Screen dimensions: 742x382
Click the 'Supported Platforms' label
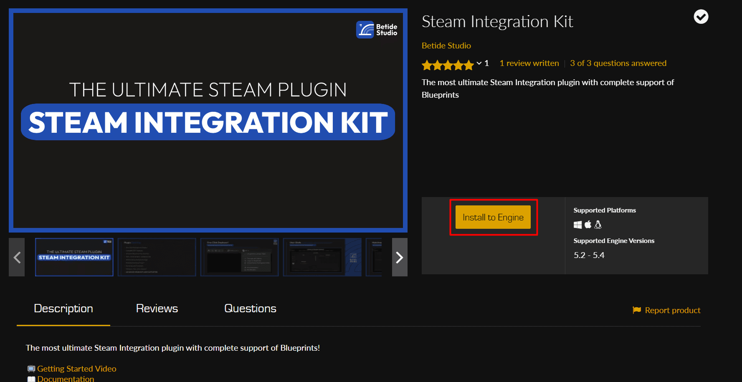pyautogui.click(x=604, y=210)
